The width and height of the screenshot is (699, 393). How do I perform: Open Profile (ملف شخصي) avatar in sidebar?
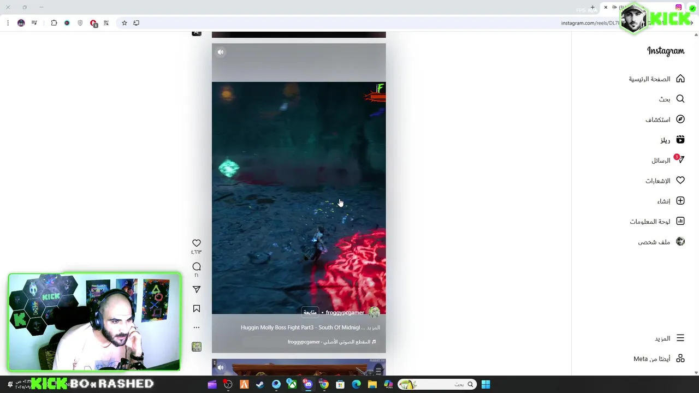(x=680, y=241)
